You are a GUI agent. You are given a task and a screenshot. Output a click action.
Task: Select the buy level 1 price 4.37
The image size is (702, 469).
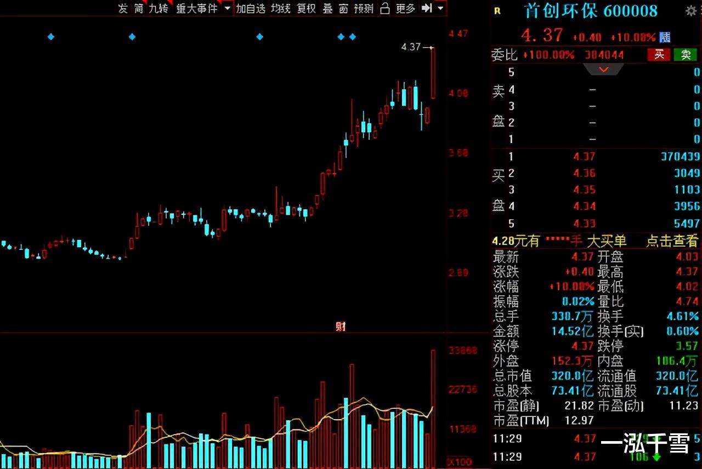[x=584, y=156]
